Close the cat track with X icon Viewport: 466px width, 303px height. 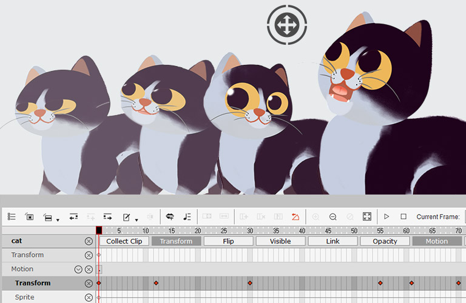[89, 241]
